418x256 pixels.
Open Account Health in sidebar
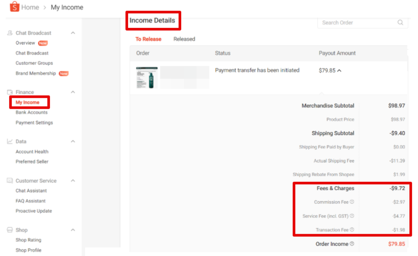coord(32,152)
